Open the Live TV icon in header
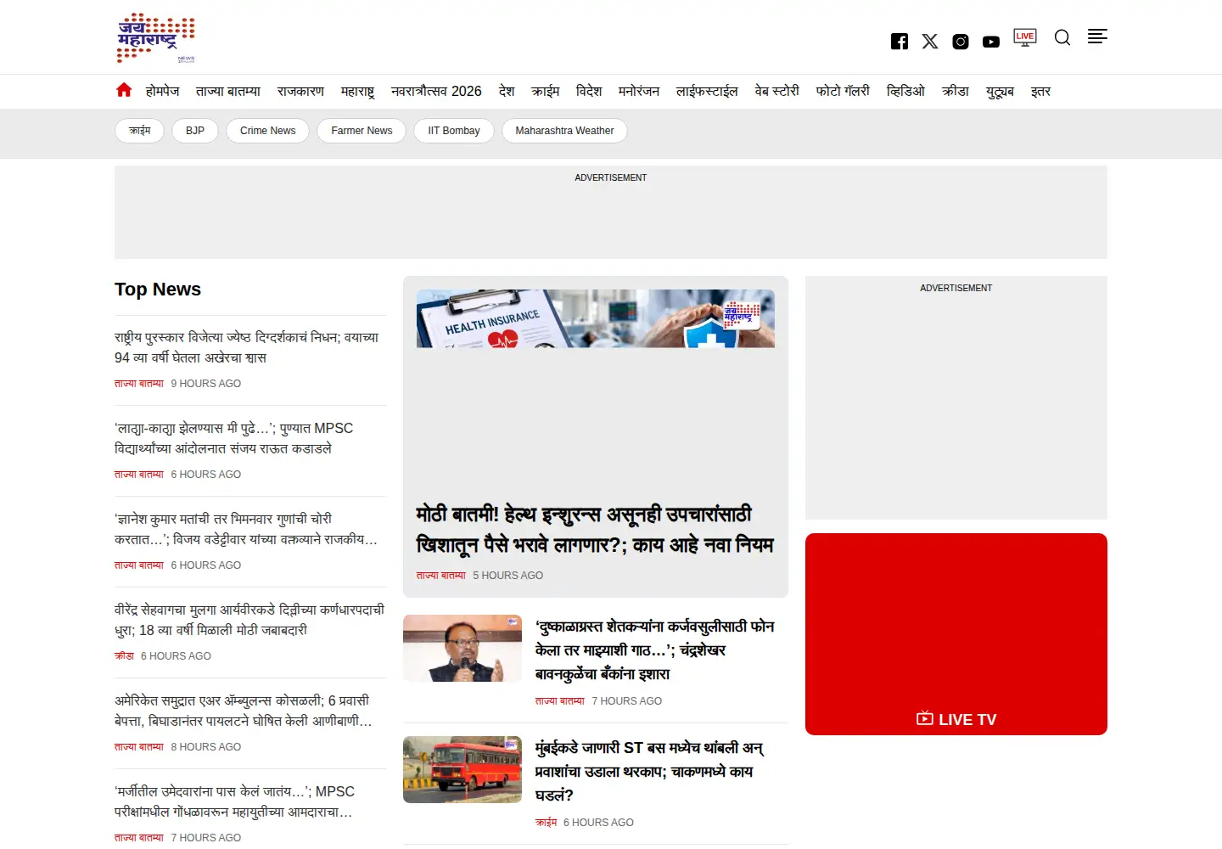 [x=1025, y=37]
